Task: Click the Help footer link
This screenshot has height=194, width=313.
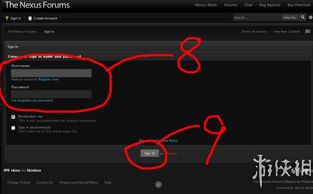Action: click(x=107, y=183)
